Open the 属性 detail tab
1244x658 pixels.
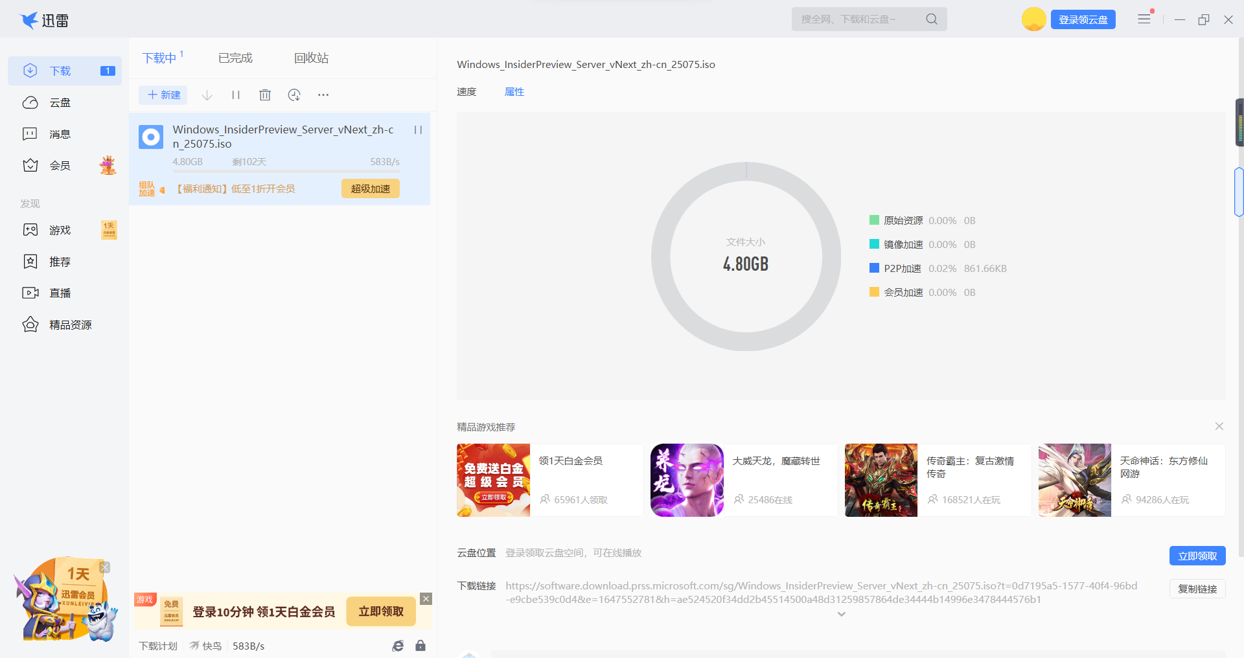(x=514, y=92)
